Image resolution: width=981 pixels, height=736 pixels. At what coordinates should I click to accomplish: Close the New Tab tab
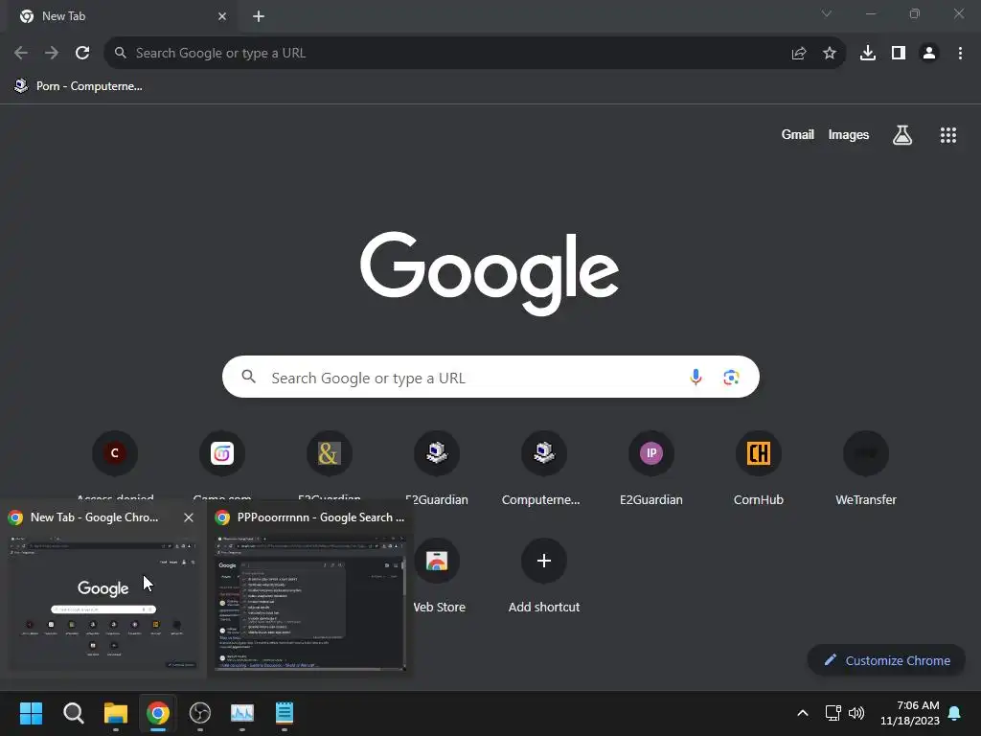click(222, 16)
